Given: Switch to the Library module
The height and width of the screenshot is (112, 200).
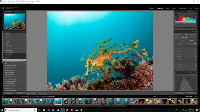Looking at the screenshot, I should [x=151, y=8].
